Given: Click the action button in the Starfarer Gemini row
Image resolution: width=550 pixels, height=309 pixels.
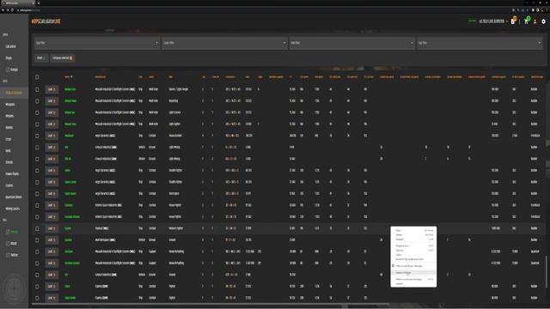Looking at the screenshot, I should (52, 264).
